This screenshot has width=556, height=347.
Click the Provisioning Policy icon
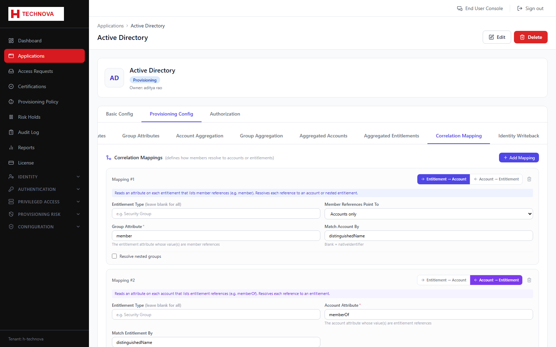11,102
